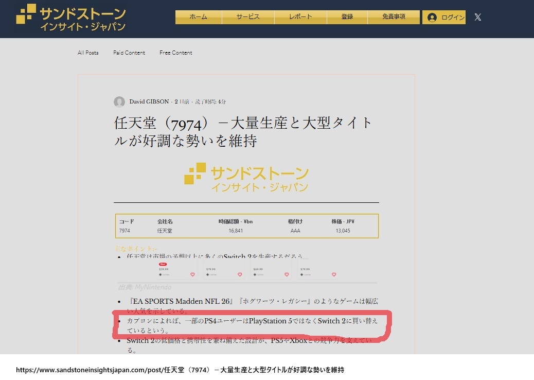Click the 任天堂 stock data table
The image size is (534, 380).
coord(246,226)
